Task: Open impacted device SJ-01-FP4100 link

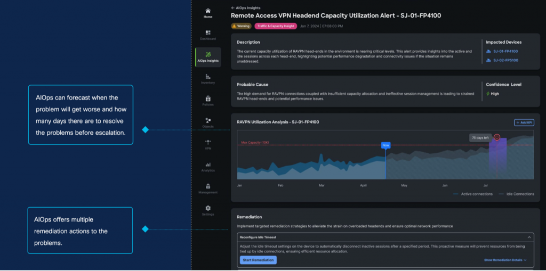Action: (504, 51)
